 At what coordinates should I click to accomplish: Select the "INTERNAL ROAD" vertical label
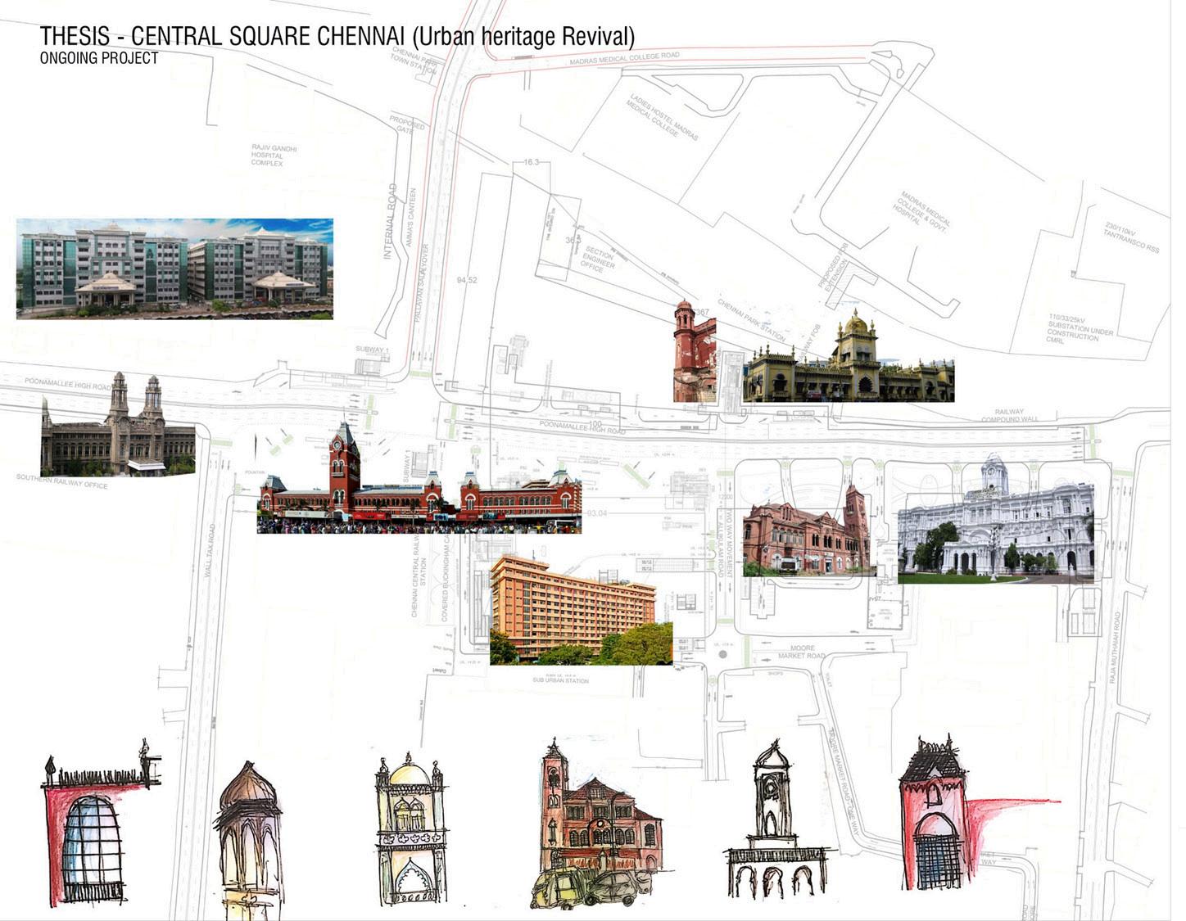tap(389, 221)
